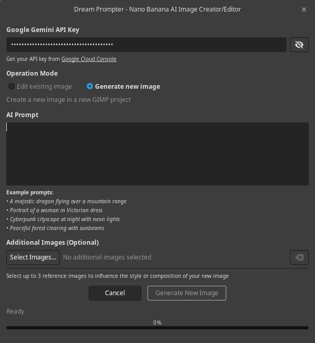Click the reference images hint text
Image resolution: width=315 pixels, height=343 pixels.
click(x=118, y=276)
